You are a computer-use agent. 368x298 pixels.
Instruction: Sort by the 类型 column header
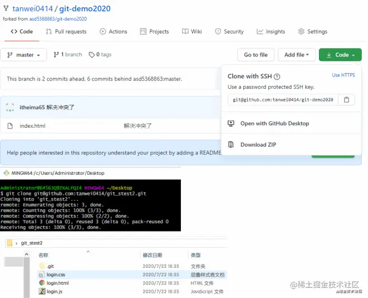coord(195,255)
